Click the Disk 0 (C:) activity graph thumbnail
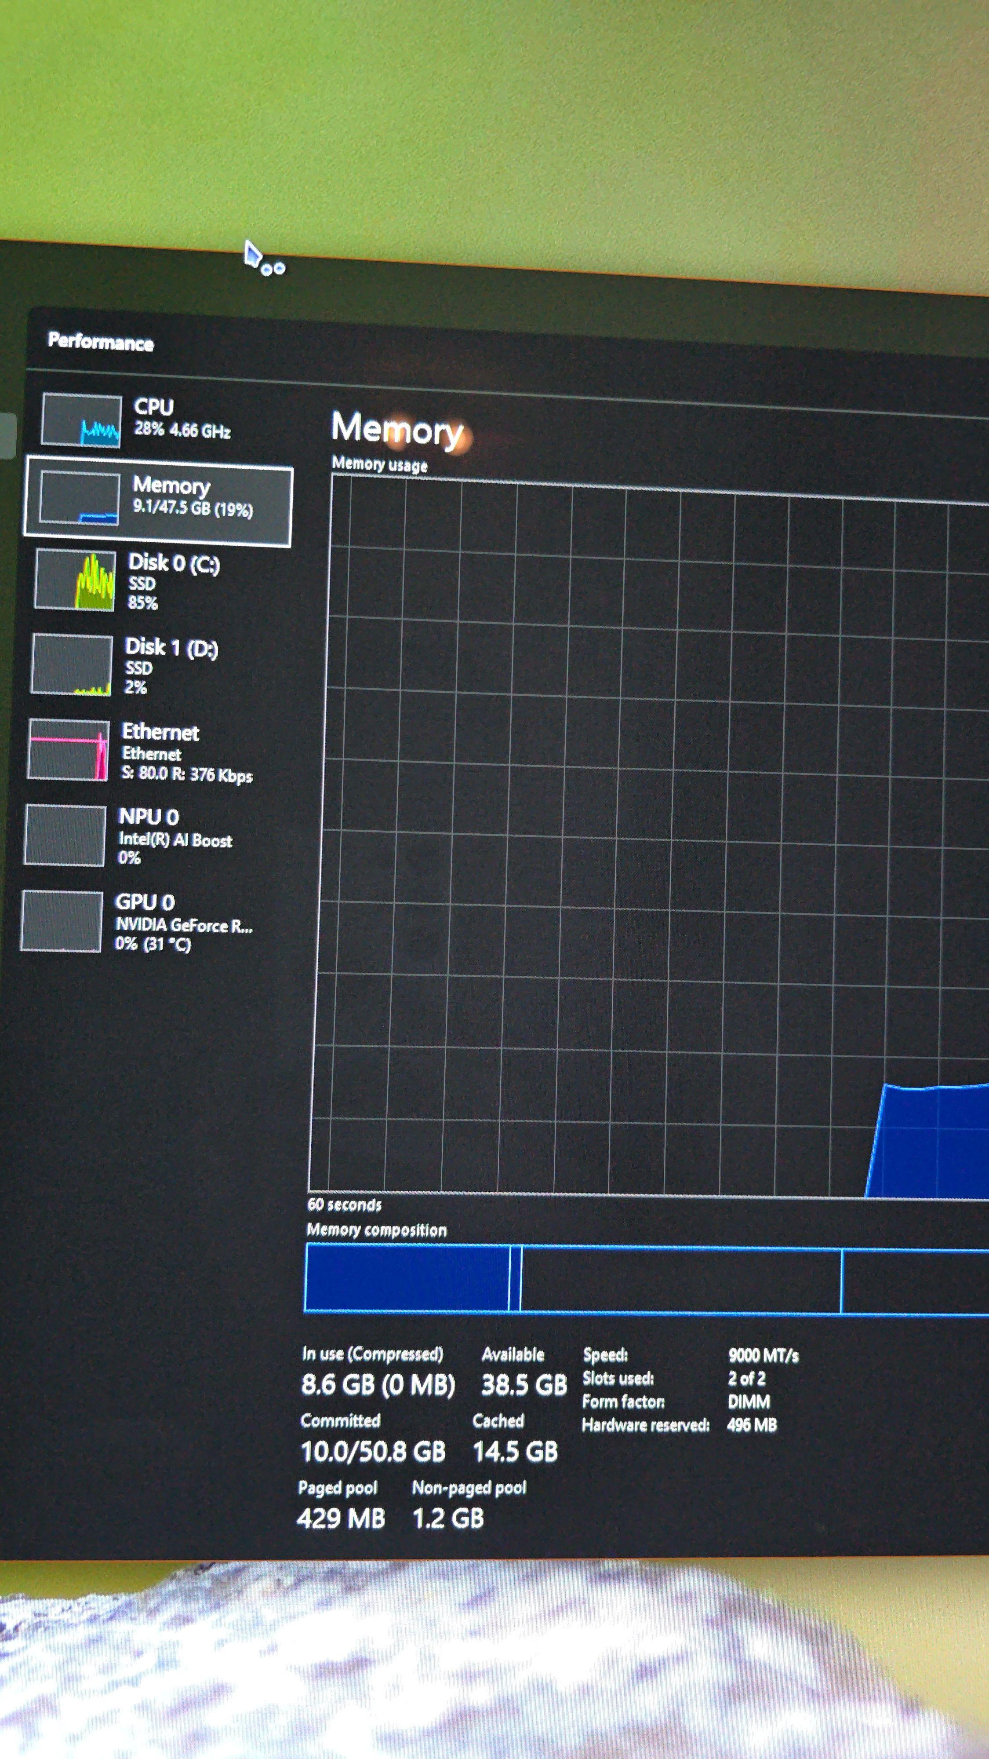This screenshot has width=989, height=1759. (75, 580)
